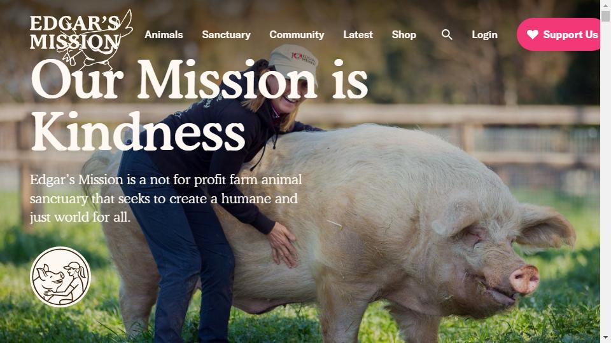The image size is (611, 343).
Task: Expand the Latest navigation item
Action: click(358, 34)
